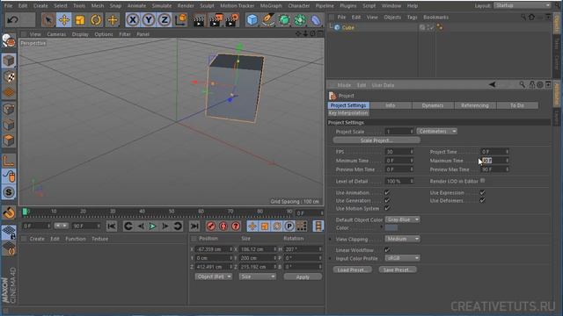The image size is (563, 316).
Task: Toggle the Y axis lock
Action: (x=149, y=20)
